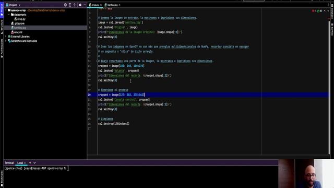Toggle fold marker on line 13 comment

tap(97, 61)
